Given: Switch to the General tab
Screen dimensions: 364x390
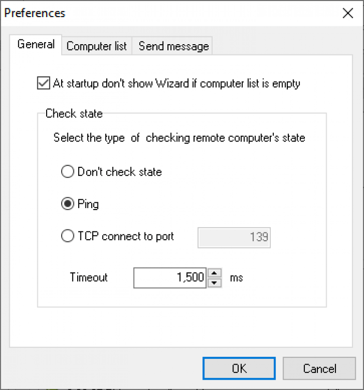Looking at the screenshot, I should coord(36,45).
